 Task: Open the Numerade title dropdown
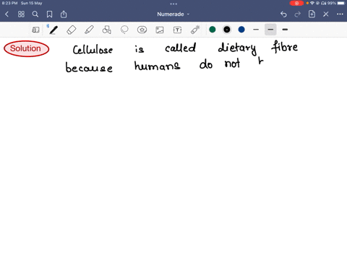tap(173, 14)
